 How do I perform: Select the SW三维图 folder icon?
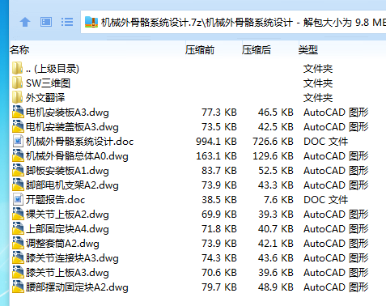coord(18,83)
